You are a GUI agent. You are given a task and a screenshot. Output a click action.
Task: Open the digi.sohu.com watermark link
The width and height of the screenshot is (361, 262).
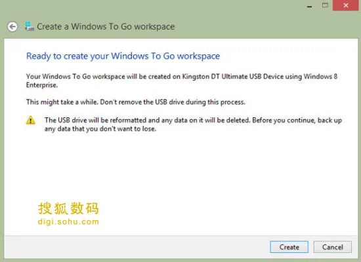[68, 222]
